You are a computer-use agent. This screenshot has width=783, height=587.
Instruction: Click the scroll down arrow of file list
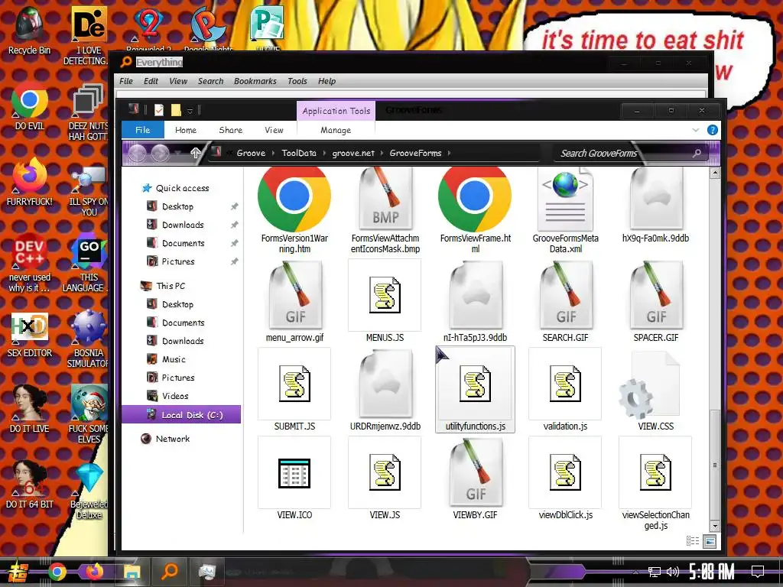point(715,526)
